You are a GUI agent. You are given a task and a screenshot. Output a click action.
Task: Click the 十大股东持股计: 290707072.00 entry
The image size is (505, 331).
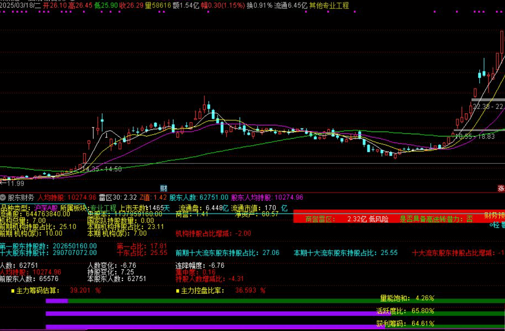[x=48, y=253]
